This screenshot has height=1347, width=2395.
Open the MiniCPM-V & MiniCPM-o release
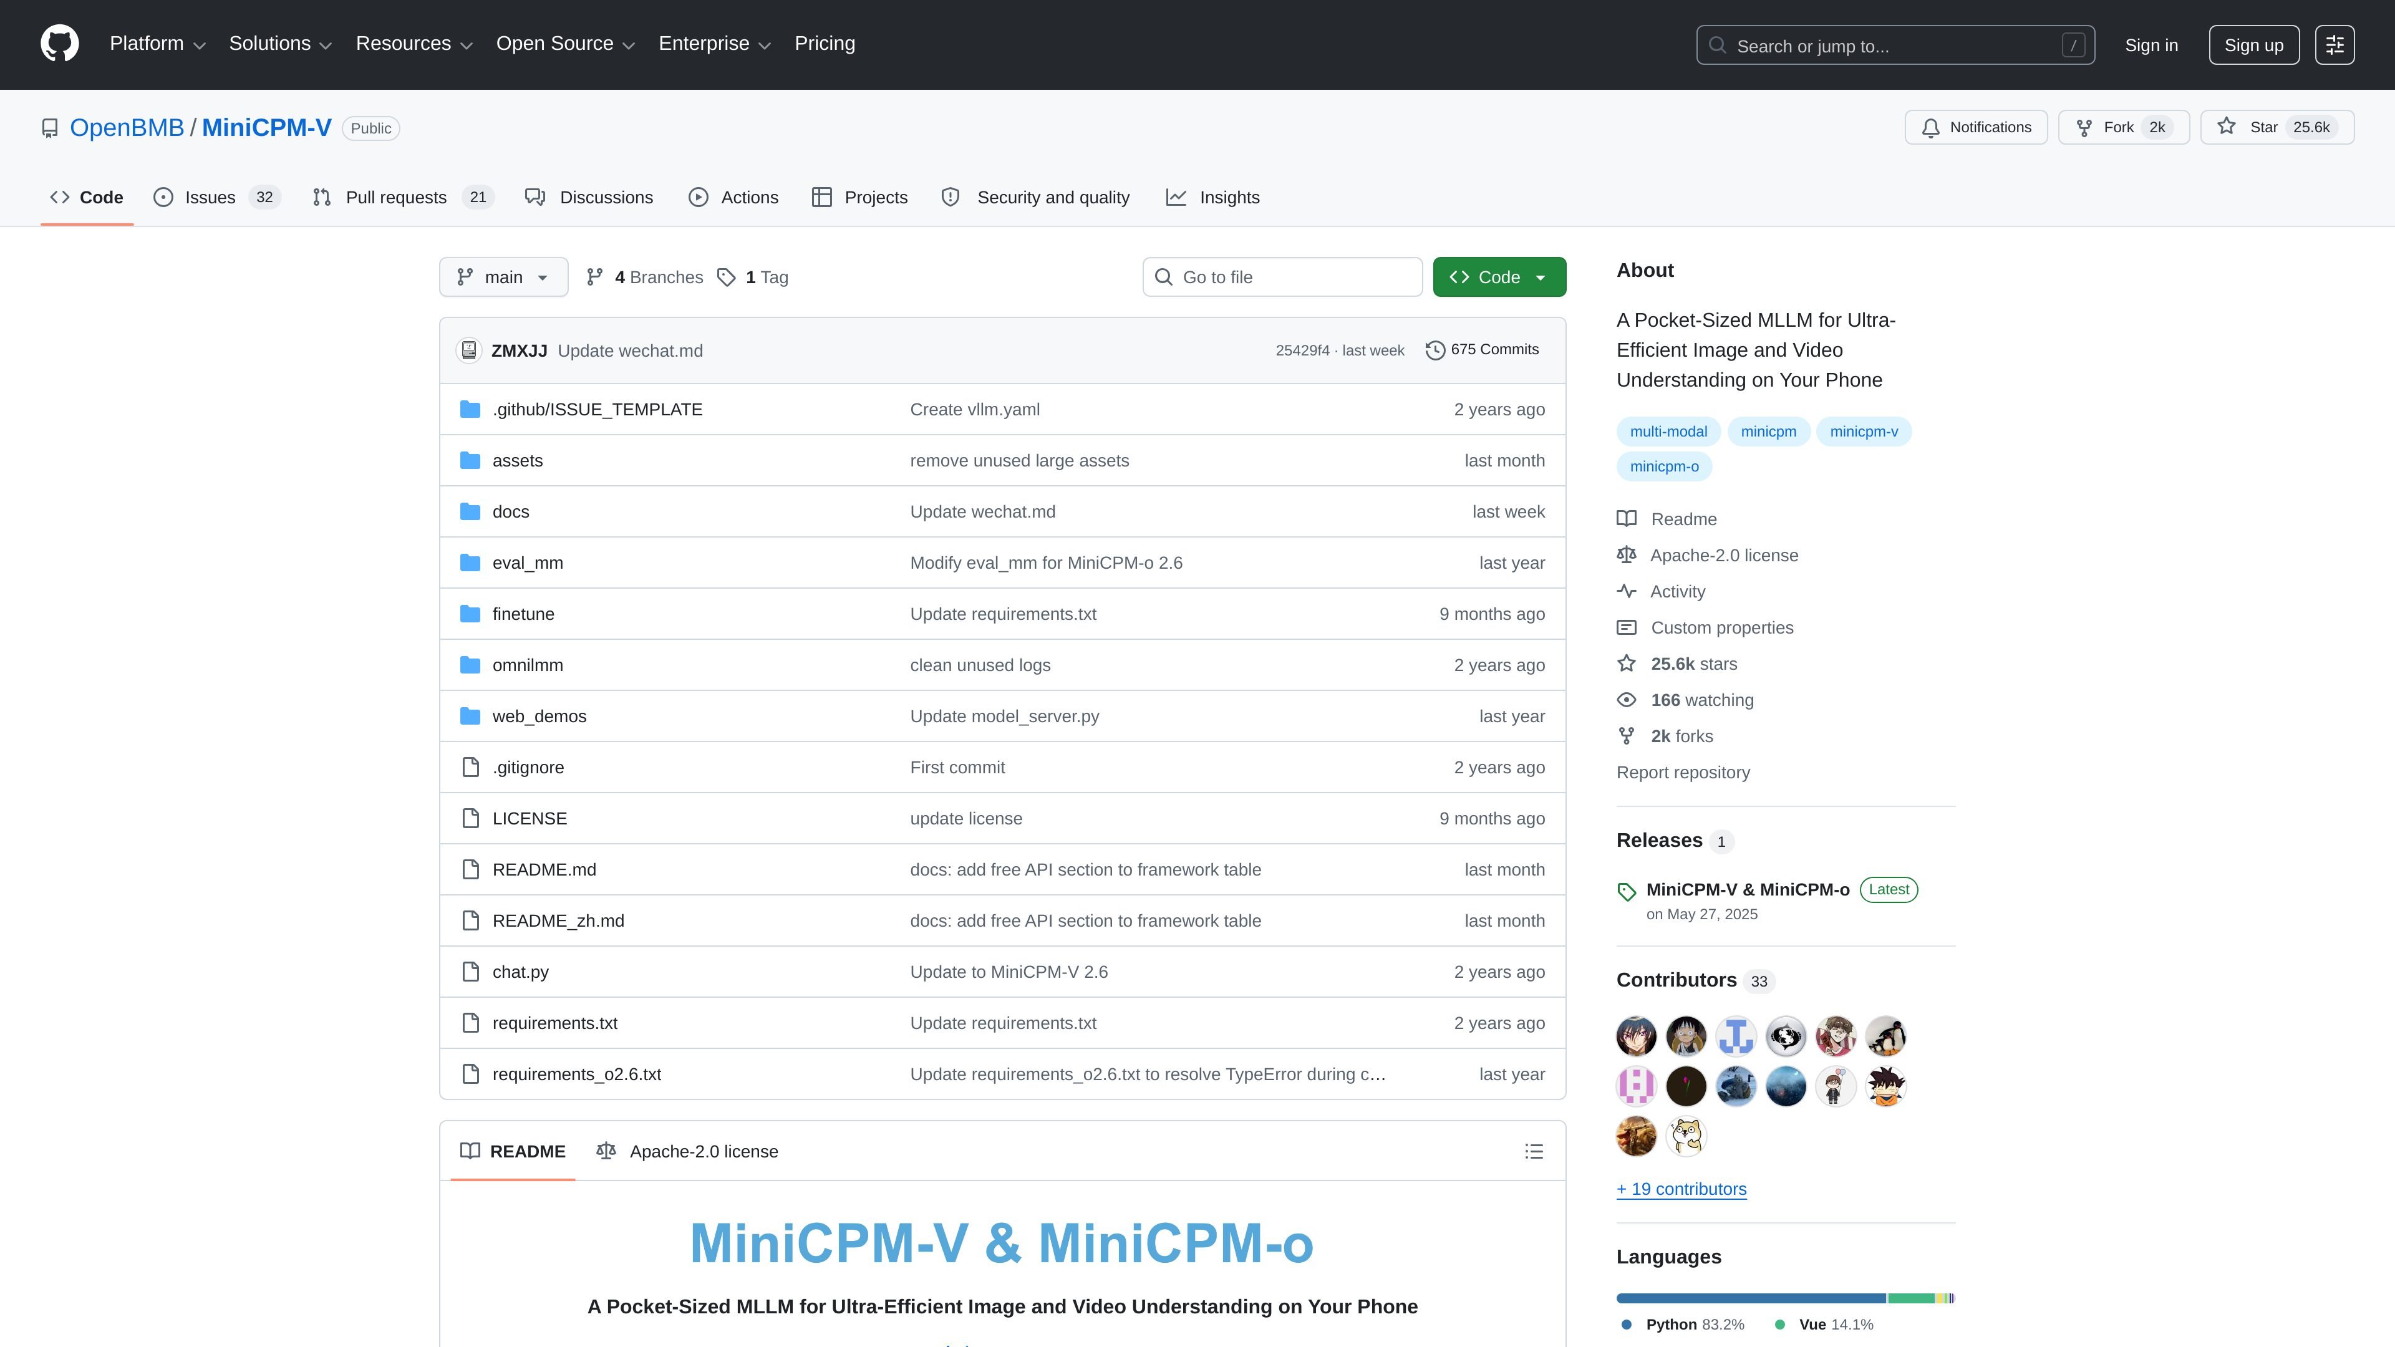pyautogui.click(x=1747, y=890)
